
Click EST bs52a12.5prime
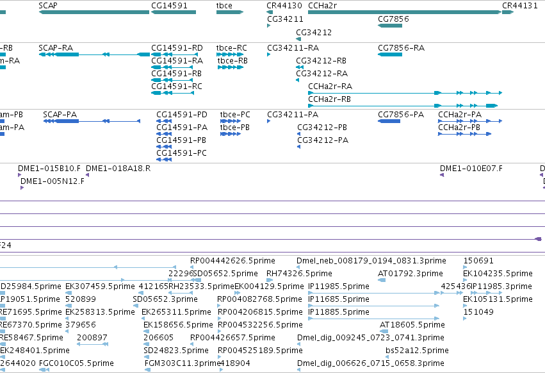click(x=417, y=351)
